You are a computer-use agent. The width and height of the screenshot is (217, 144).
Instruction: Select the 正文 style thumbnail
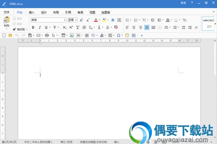tap(208, 24)
